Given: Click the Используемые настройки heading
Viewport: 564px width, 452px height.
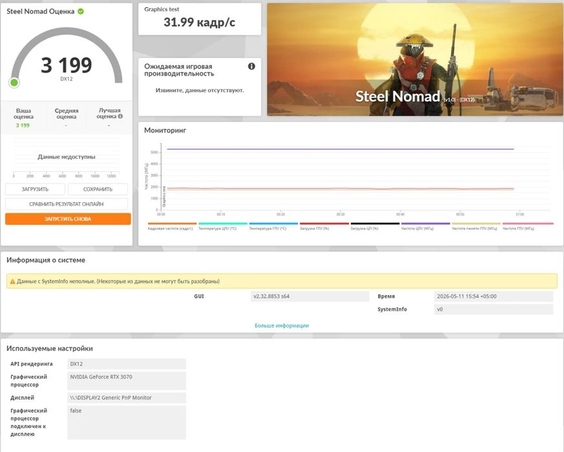Looking at the screenshot, I should pos(50,349).
